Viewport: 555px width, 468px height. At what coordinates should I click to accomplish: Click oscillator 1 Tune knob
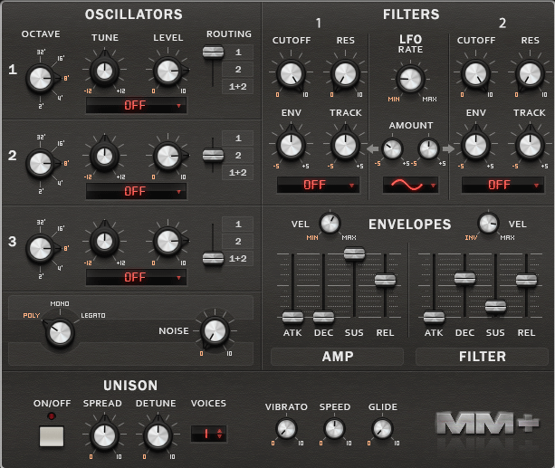[x=104, y=72]
